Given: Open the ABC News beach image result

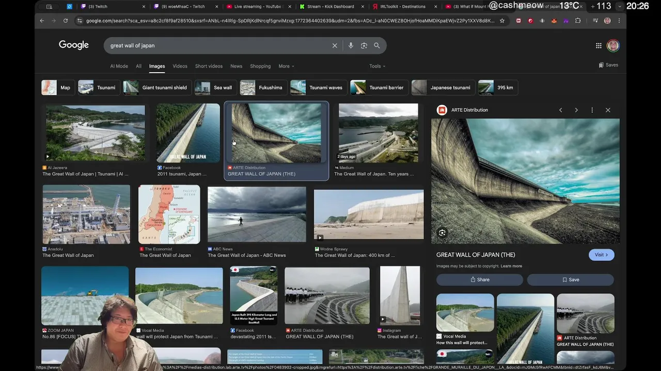Looking at the screenshot, I should click(257, 214).
